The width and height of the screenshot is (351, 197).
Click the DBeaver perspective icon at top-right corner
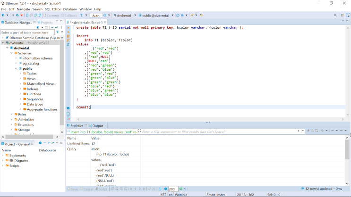348,16
